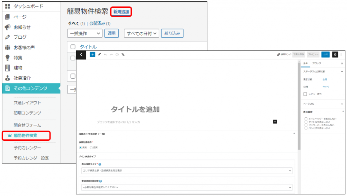The height and width of the screenshot is (196, 347).
Task: Open the 一括操作 bulk actions dropdown
Action: tap(85, 33)
